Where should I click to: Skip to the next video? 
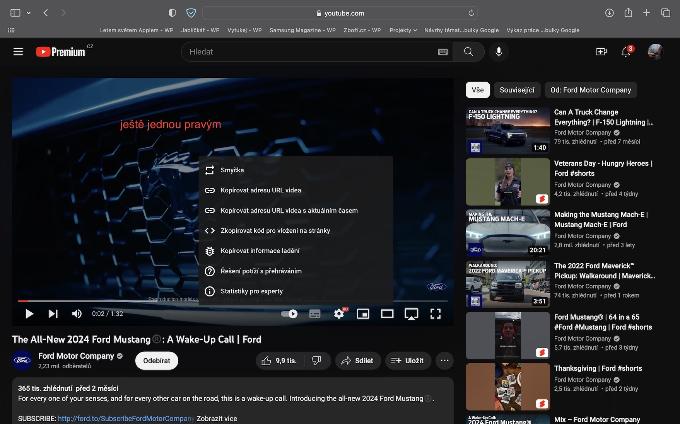point(53,314)
